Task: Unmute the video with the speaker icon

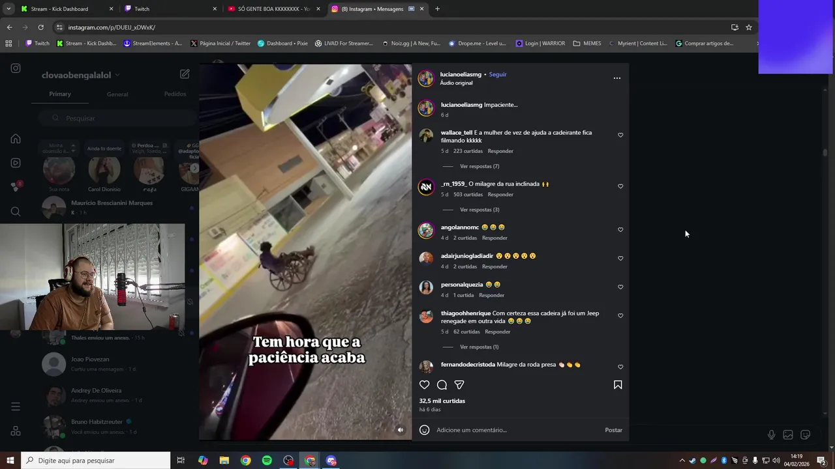Action: coord(401,430)
